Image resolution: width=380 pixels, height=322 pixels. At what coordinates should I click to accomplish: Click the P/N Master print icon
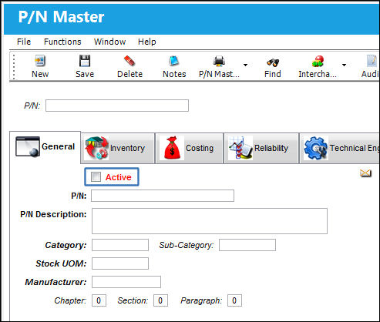click(219, 61)
